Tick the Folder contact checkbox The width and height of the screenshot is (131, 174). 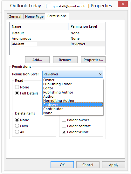point(64,126)
